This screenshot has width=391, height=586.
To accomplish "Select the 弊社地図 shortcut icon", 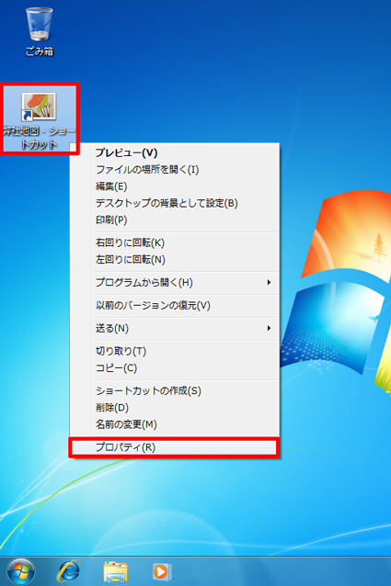I will coord(40,118).
